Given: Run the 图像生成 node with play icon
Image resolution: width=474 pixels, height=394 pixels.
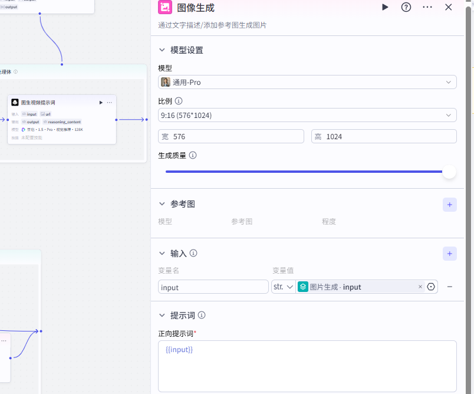Looking at the screenshot, I should [385, 7].
